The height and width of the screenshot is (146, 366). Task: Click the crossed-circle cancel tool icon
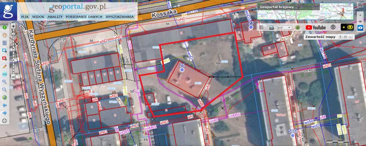coord(4,121)
